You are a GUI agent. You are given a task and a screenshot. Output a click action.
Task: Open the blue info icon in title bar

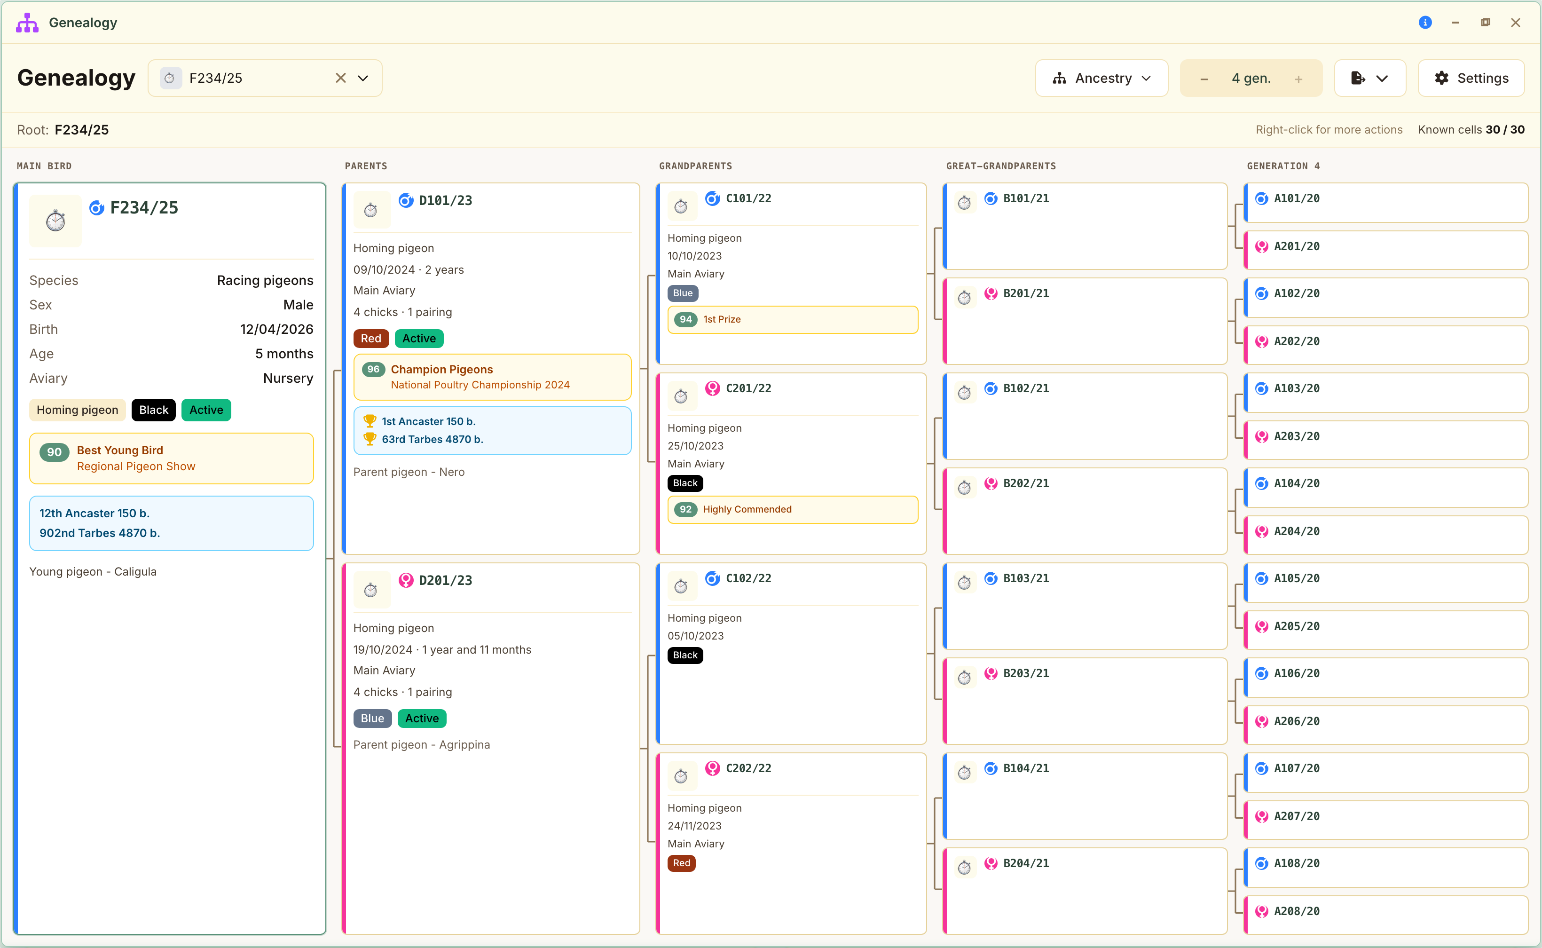1425,23
